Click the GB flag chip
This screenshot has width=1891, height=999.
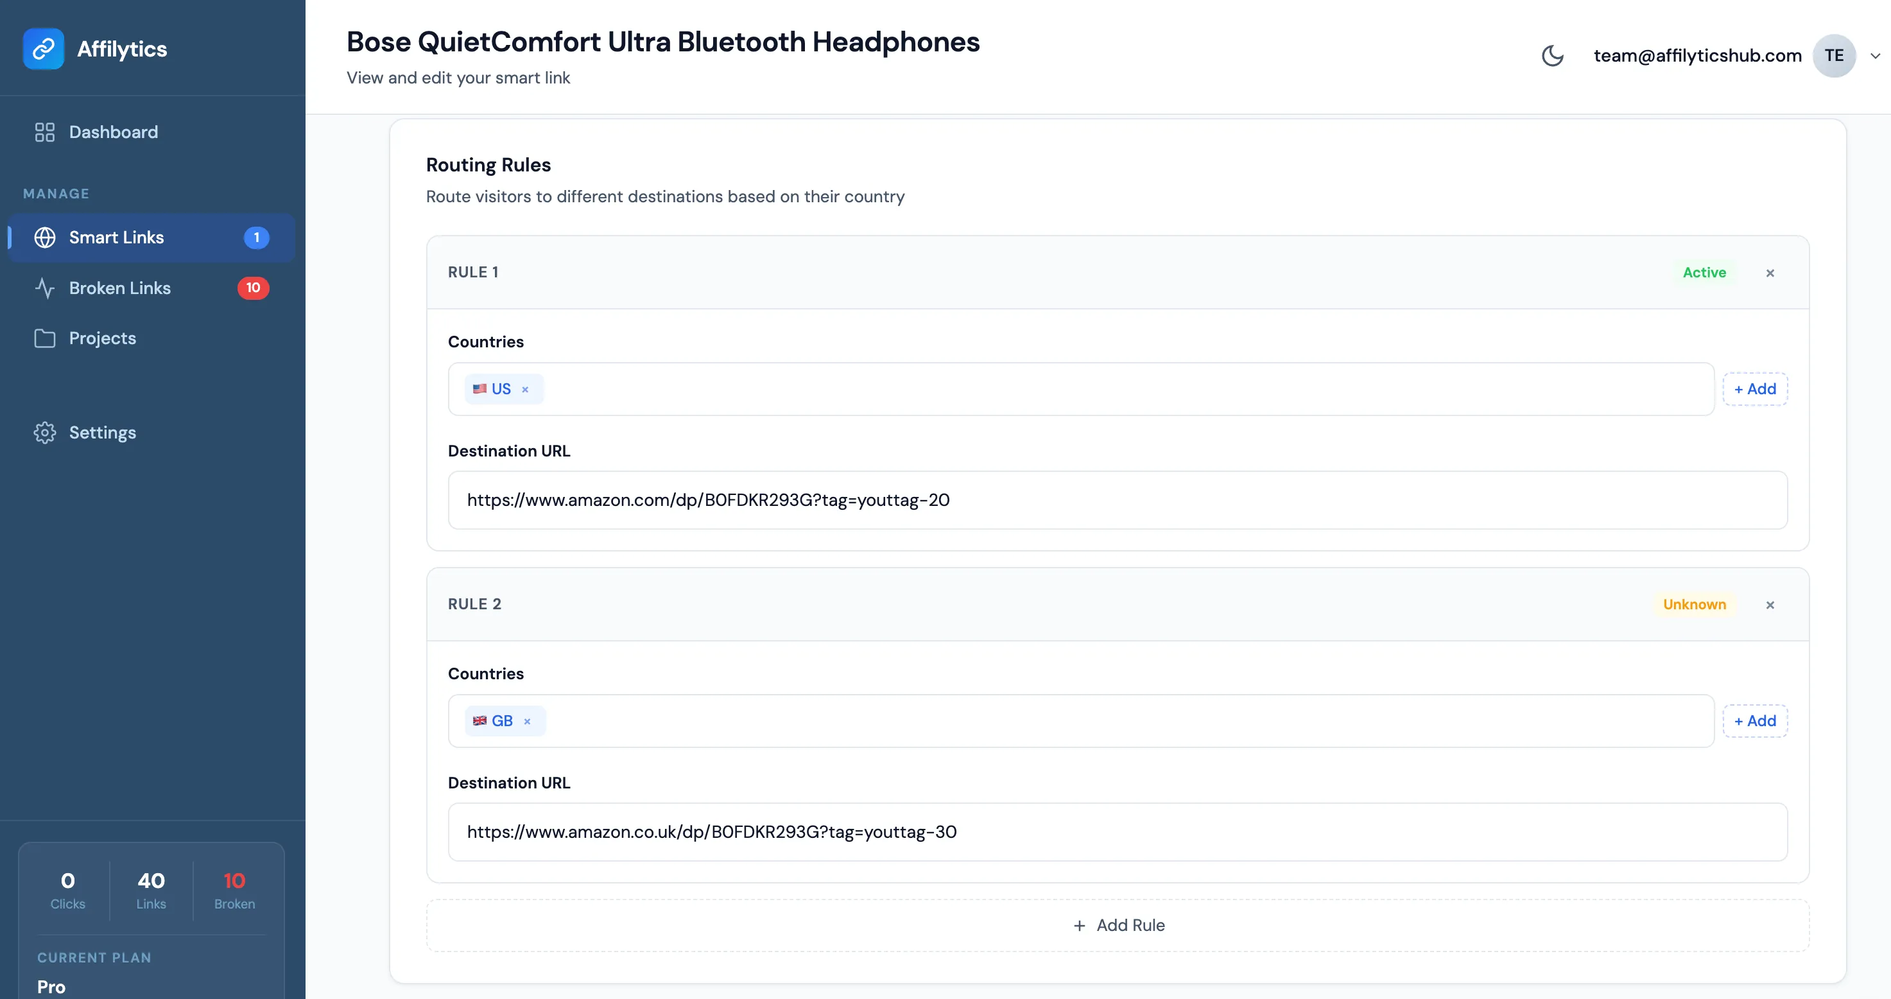coord(505,721)
